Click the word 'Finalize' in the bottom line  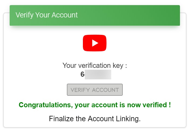61,119
